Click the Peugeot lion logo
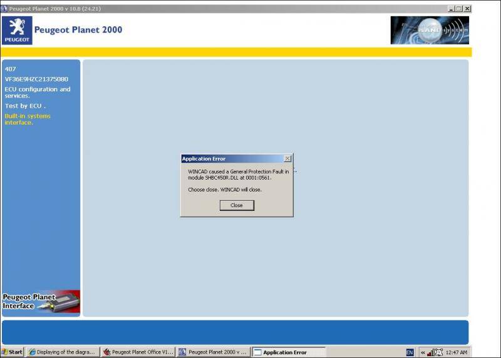This screenshot has height=358, width=501. [17, 30]
